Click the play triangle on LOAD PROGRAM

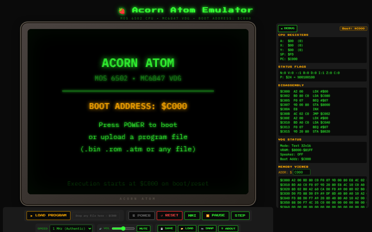(x=32, y=215)
